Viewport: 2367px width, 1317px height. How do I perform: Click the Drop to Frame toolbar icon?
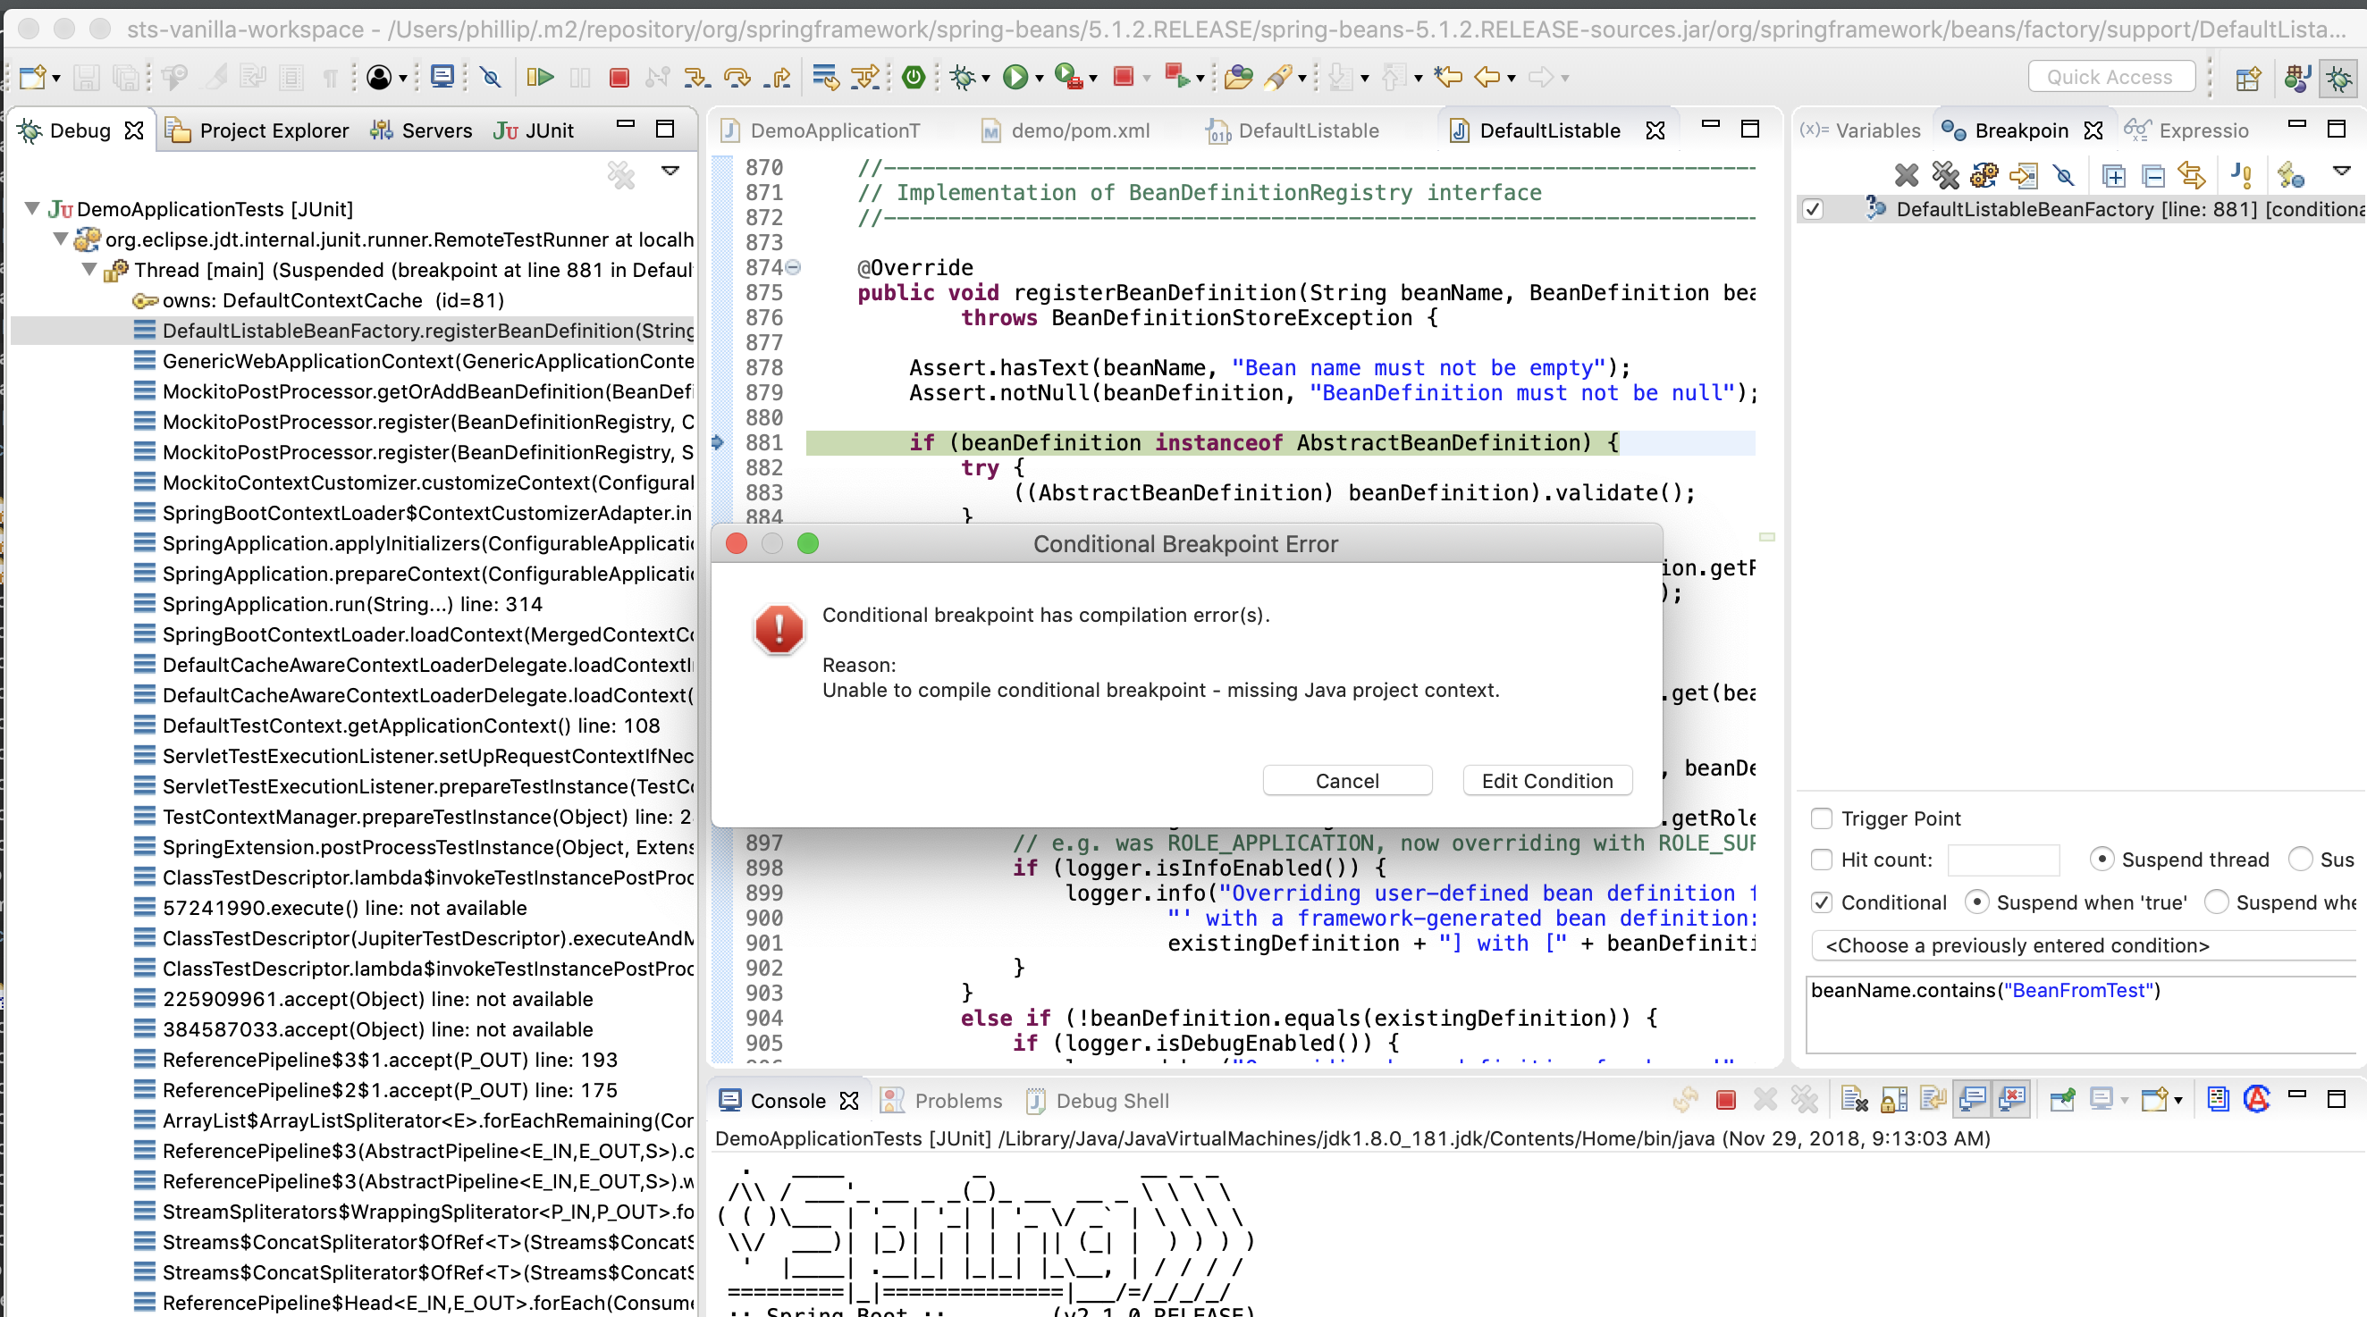(x=825, y=77)
